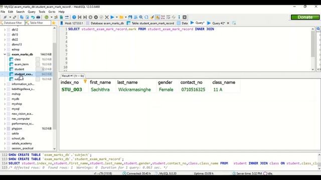The height and width of the screenshot is (180, 321).
Task: Switch to the Data tab
Action: tap(183, 23)
